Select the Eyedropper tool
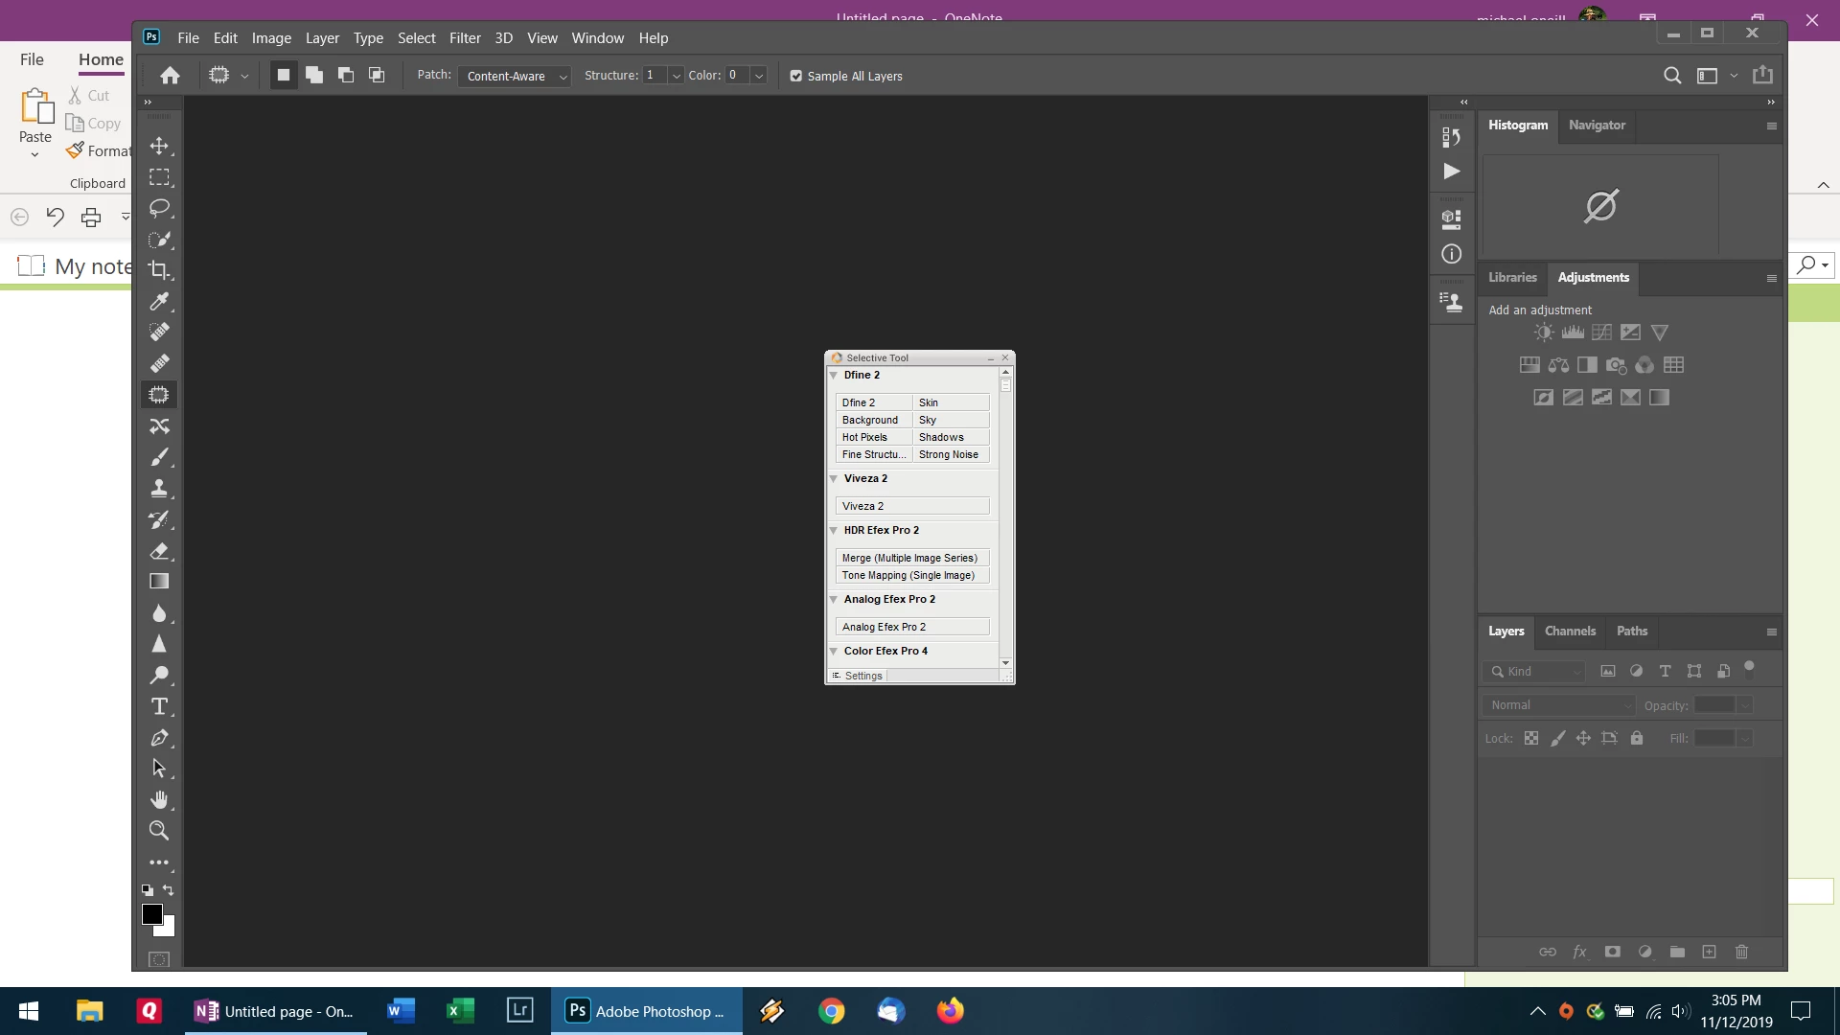 (159, 302)
